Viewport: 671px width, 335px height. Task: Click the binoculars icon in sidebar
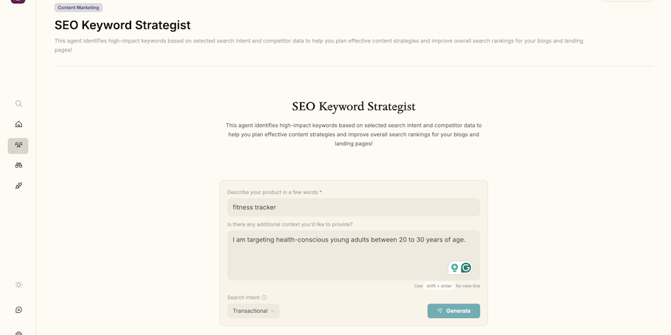pyautogui.click(x=18, y=166)
